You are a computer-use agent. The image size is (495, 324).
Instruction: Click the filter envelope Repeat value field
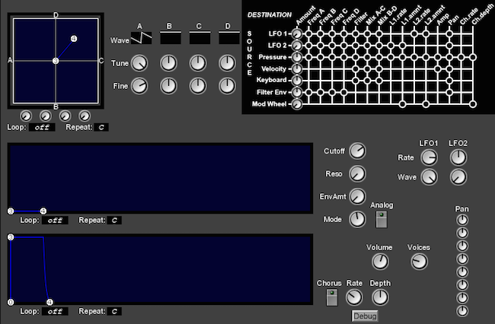114,220
